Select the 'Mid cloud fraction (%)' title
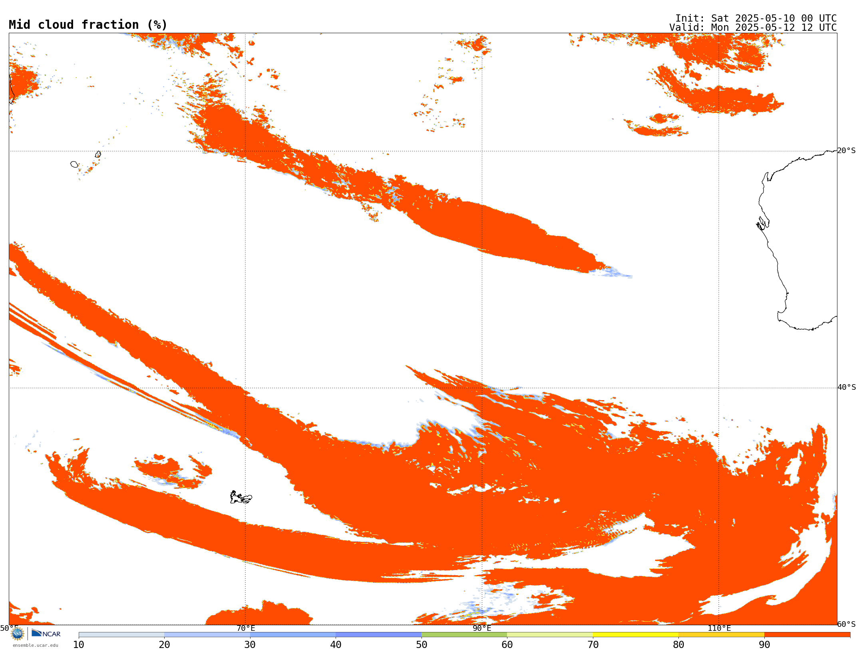This screenshot has width=863, height=650. click(x=88, y=25)
